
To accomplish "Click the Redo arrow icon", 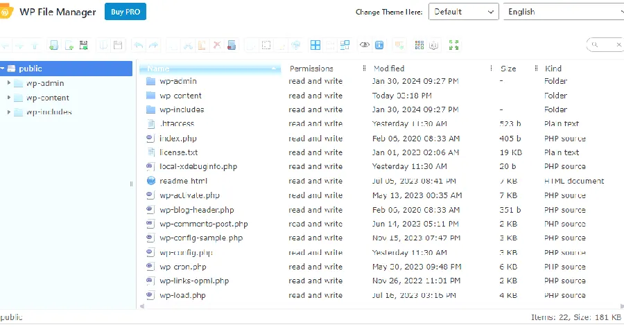I will (153, 45).
